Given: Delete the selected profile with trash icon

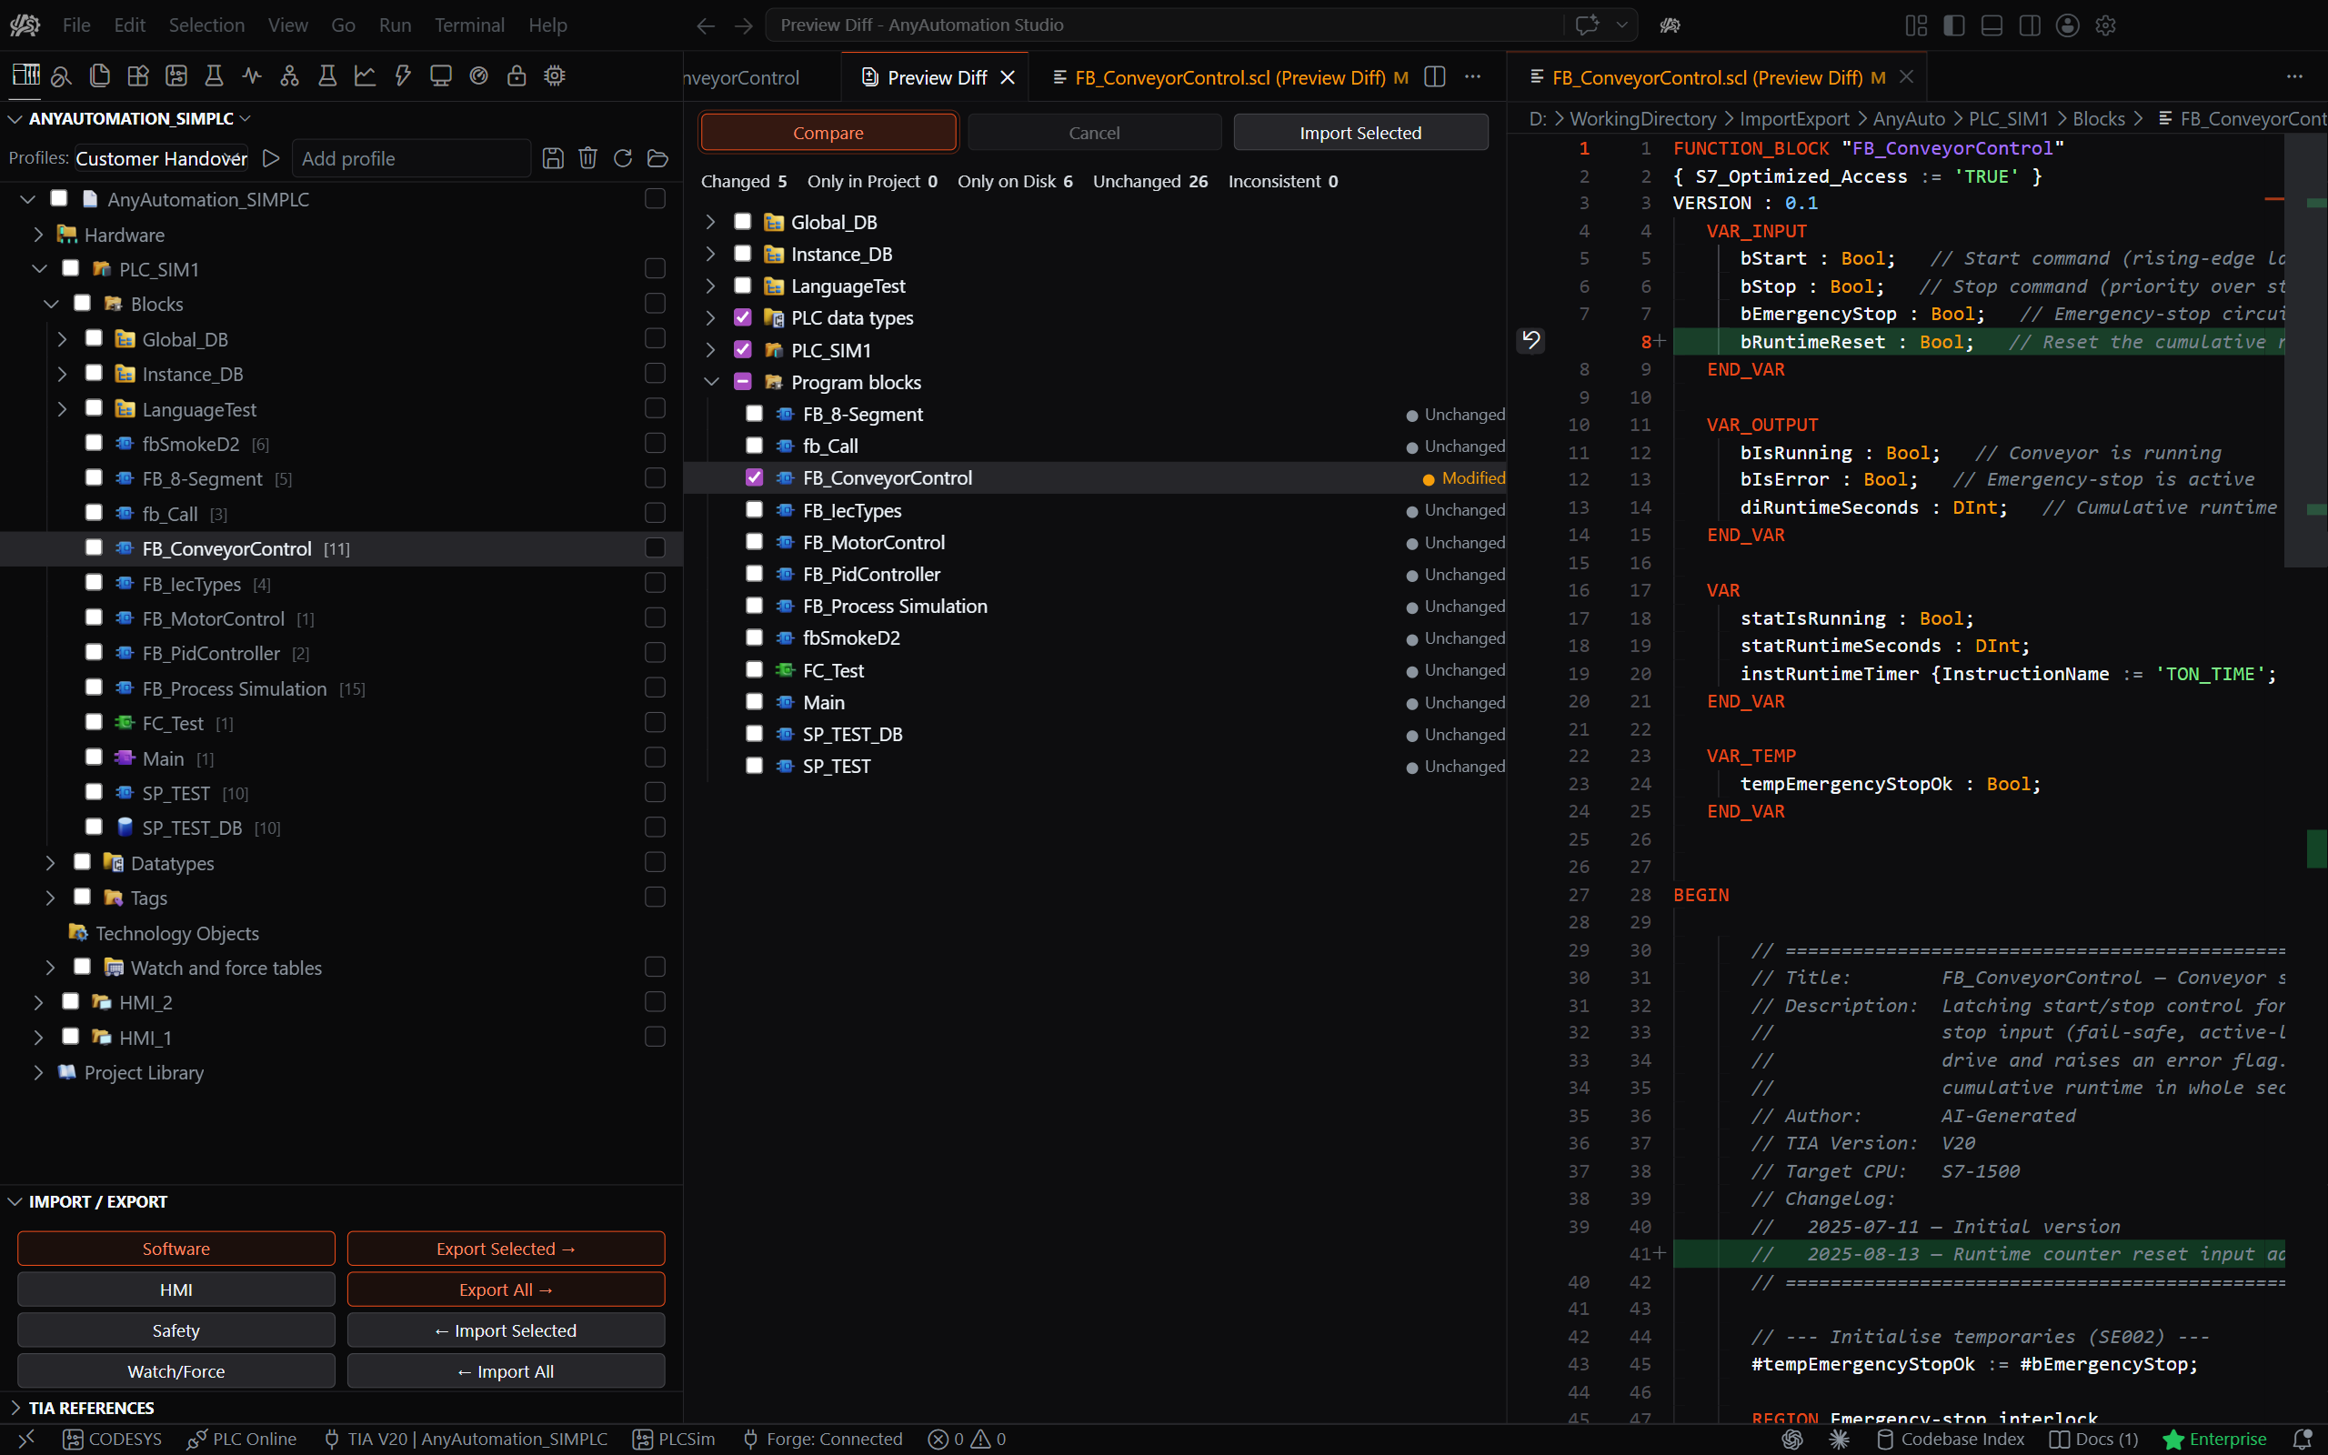Looking at the screenshot, I should 587,158.
